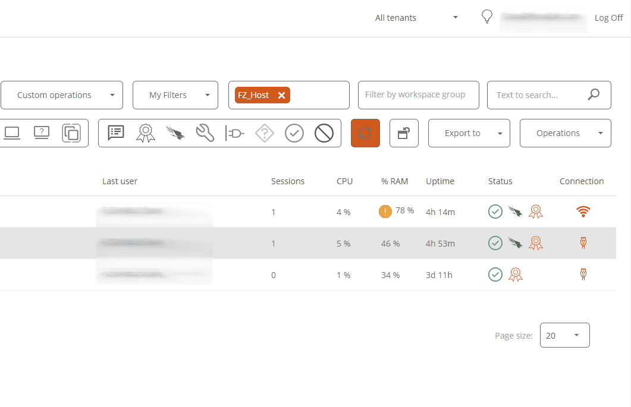
Task: Click the wrench maintenance filter icon
Action: tap(205, 133)
